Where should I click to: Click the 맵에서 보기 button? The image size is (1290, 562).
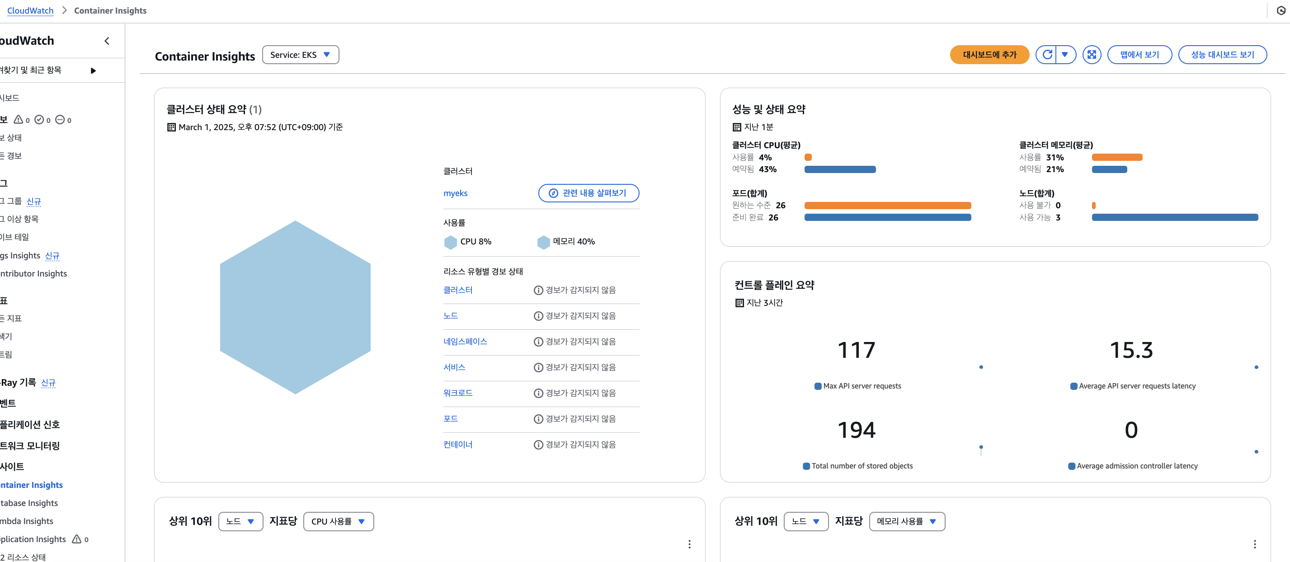click(x=1139, y=55)
